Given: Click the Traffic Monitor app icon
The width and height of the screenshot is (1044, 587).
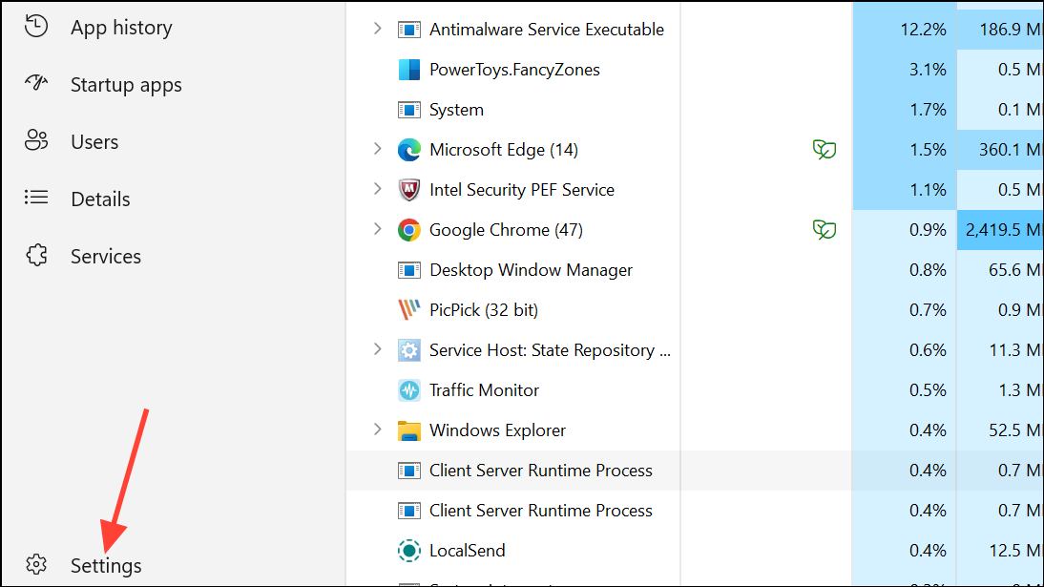Looking at the screenshot, I should 408,389.
